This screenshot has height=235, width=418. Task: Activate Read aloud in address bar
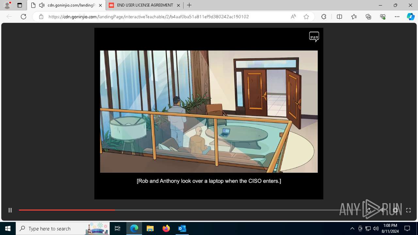coord(293,17)
